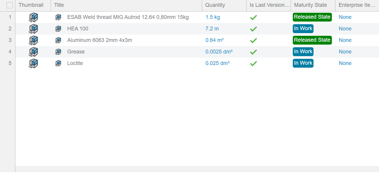This screenshot has width=379, height=174.
Task: Click the Maturity State column header
Action: [310, 5]
